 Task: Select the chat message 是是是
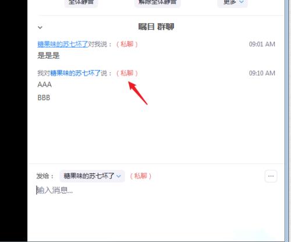pyautogui.click(x=48, y=56)
